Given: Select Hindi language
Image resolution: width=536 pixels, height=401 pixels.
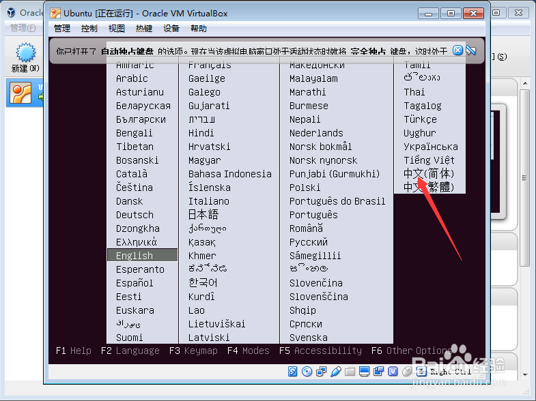Looking at the screenshot, I should pos(201,133).
